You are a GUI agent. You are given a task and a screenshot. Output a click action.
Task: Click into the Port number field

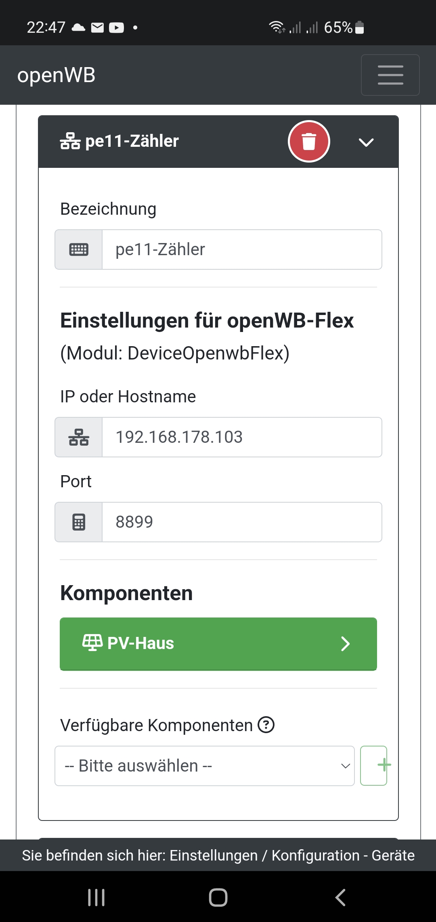(x=241, y=522)
